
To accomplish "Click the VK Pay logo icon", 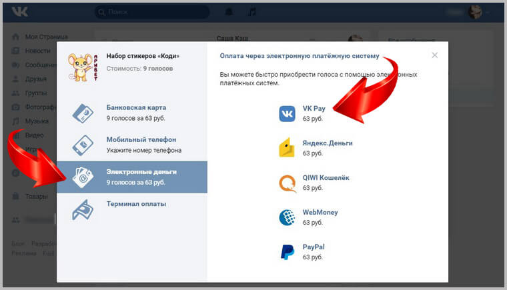I will pyautogui.click(x=287, y=114).
